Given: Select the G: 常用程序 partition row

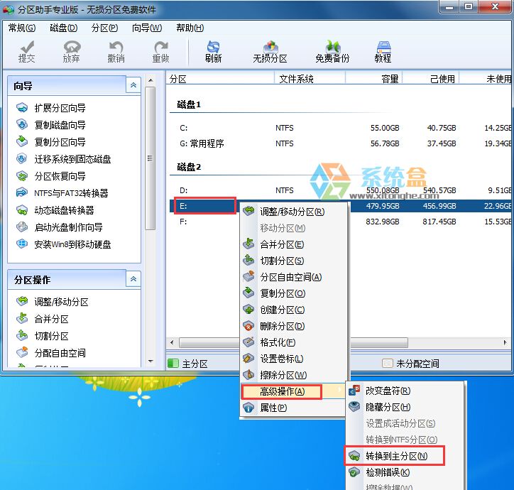Looking at the screenshot, I should tap(340, 143).
